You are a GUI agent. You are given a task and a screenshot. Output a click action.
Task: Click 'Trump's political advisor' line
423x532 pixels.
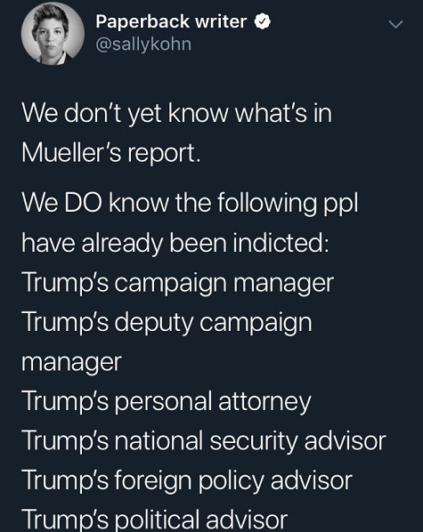click(155, 520)
